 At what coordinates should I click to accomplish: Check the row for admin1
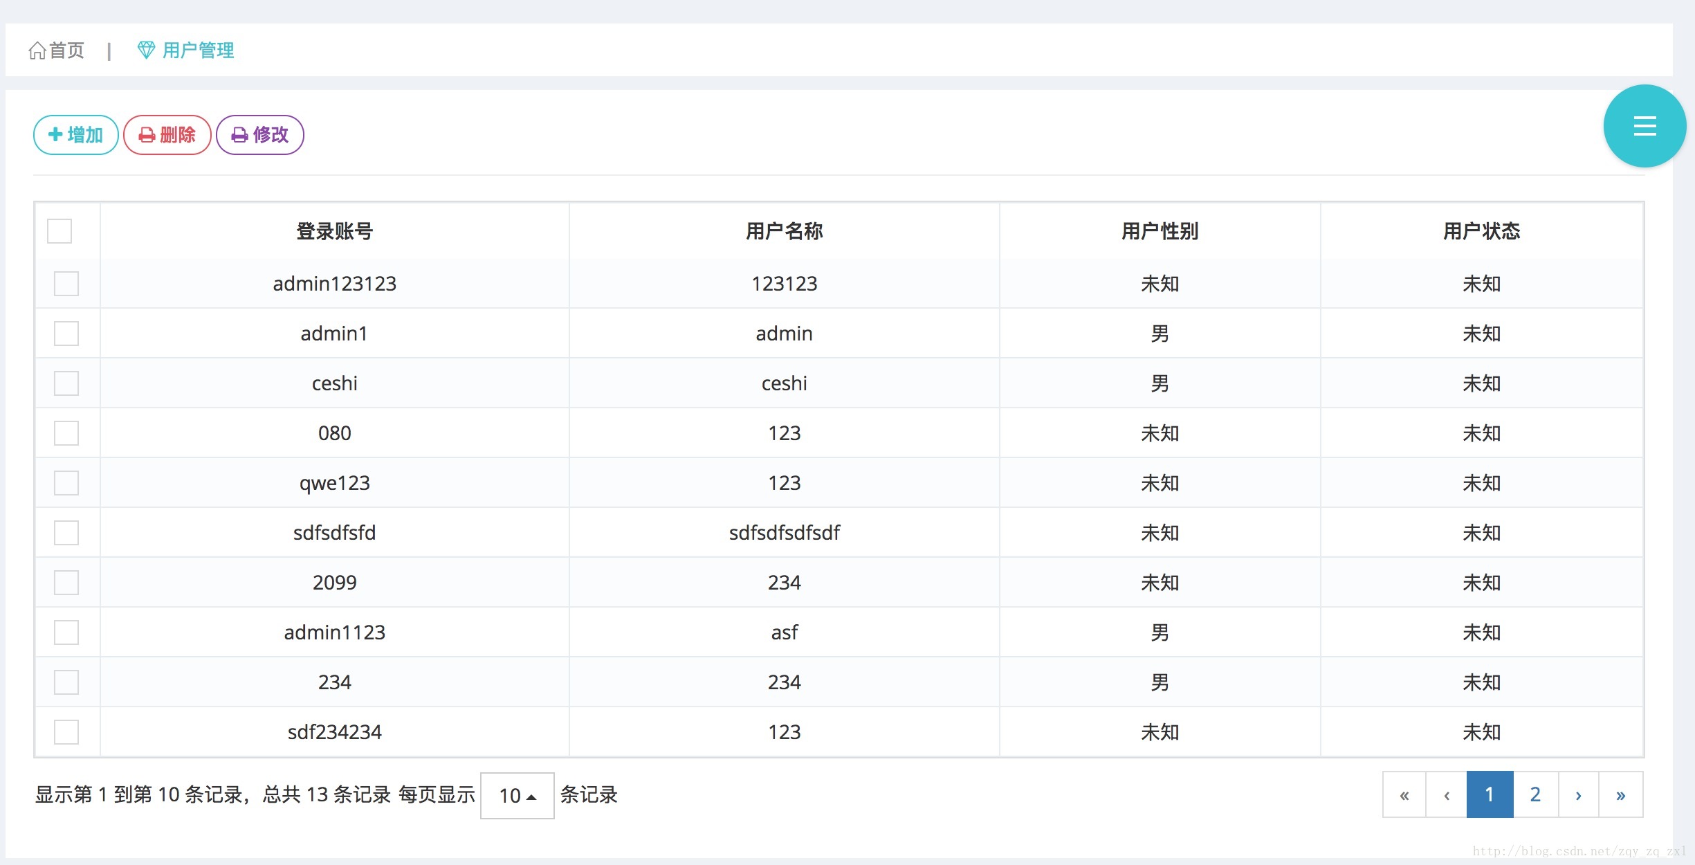pos(66,334)
